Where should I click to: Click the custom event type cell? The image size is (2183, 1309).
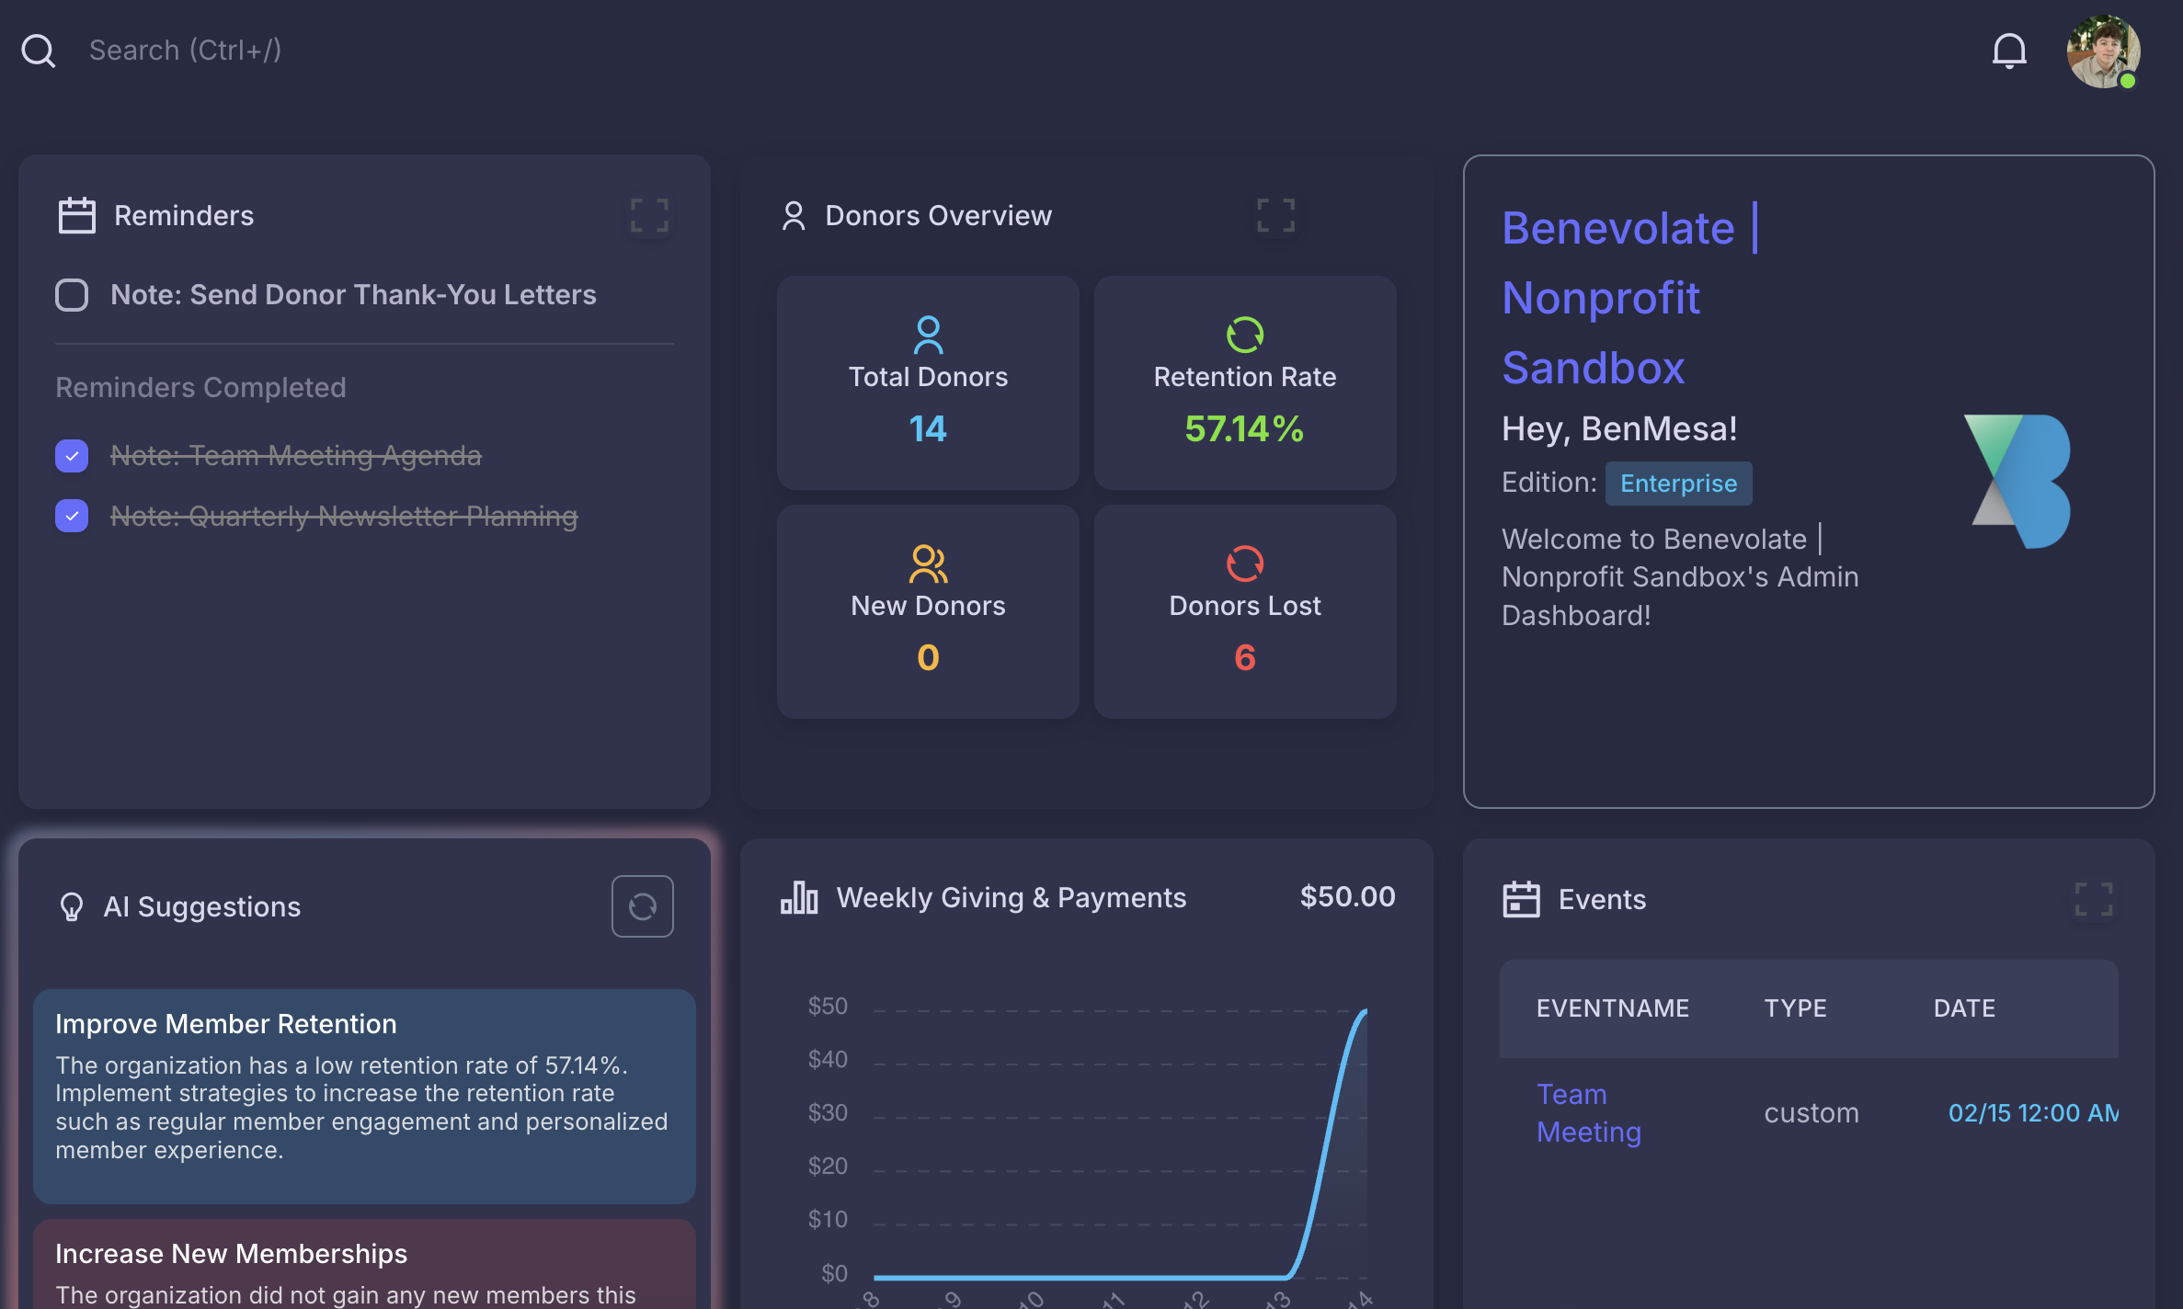click(x=1812, y=1113)
